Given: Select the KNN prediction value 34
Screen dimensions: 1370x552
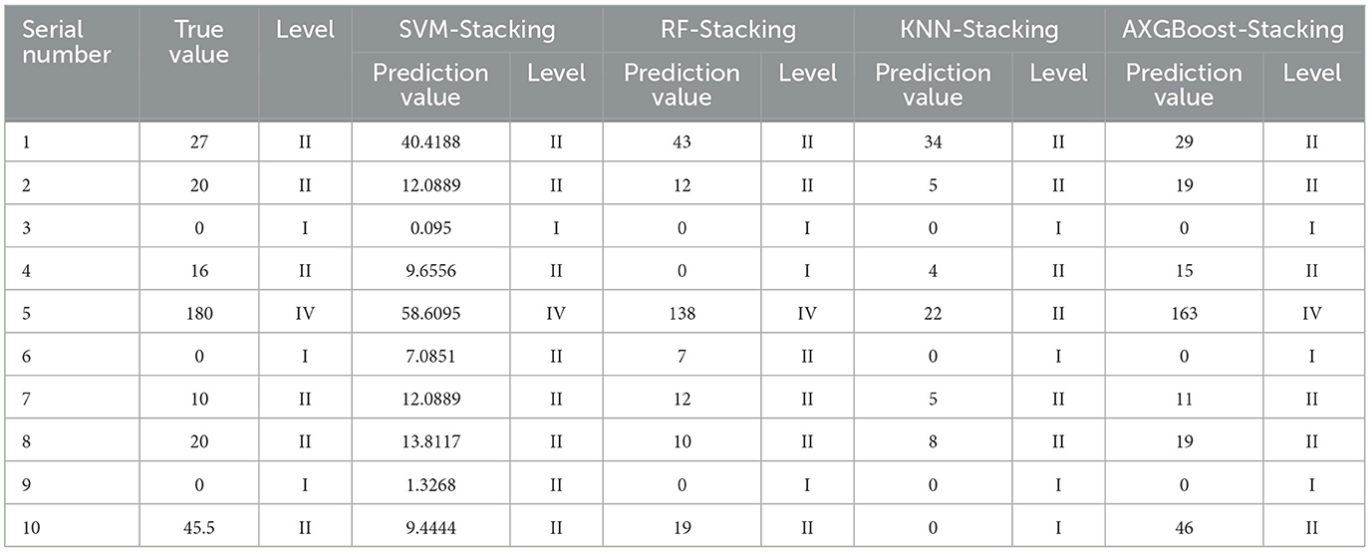Looking at the screenshot, I should click(x=933, y=142).
